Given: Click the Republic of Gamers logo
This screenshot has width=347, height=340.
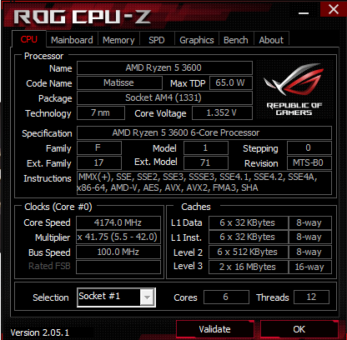Looking at the screenshot, I should [294, 89].
